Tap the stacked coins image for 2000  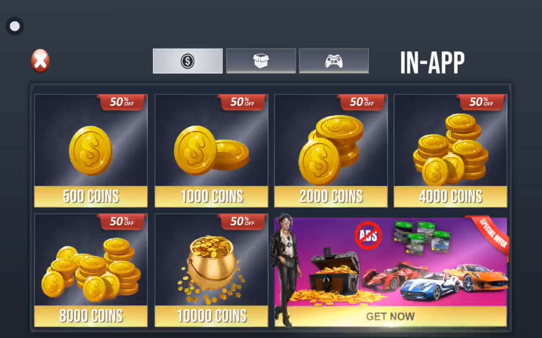coord(331,150)
